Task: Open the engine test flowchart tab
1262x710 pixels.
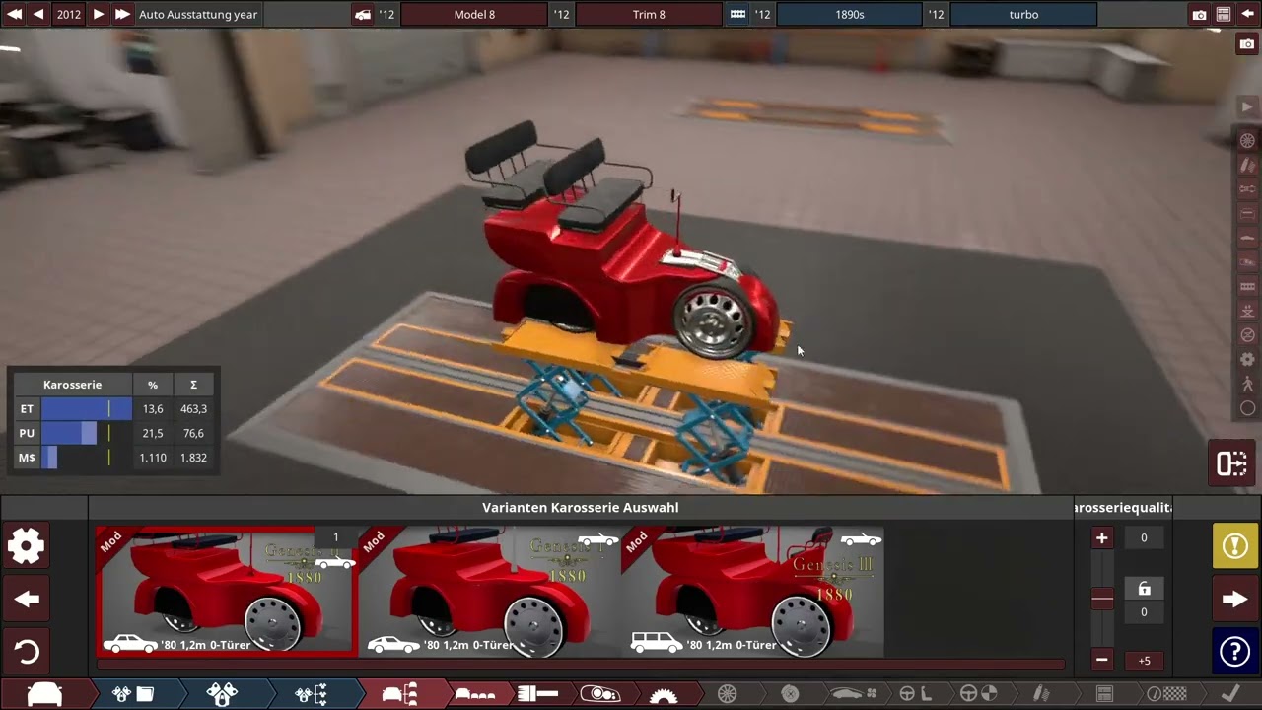Action: [x=312, y=694]
